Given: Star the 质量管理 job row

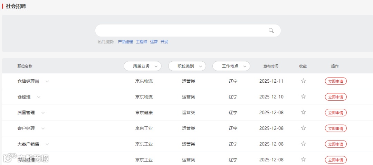Looking at the screenshot, I should [303, 112].
